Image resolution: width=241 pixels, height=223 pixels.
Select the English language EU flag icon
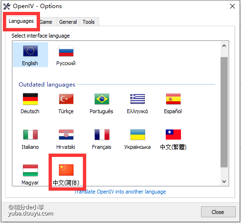point(30,51)
